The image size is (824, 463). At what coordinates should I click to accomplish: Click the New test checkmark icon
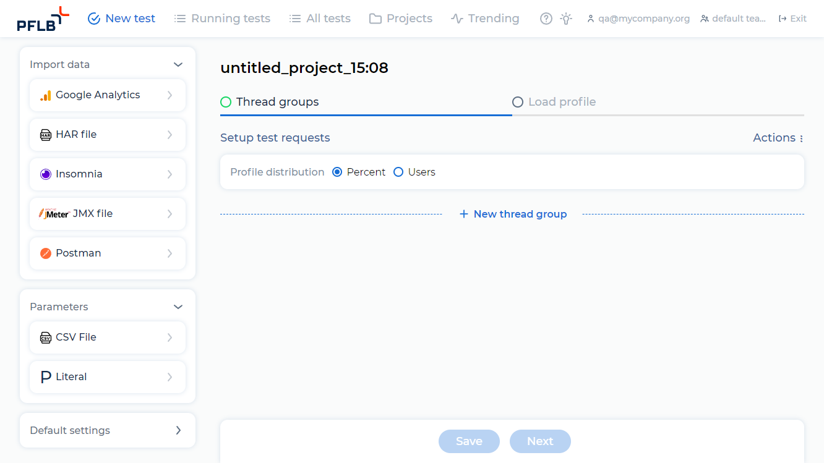click(94, 19)
